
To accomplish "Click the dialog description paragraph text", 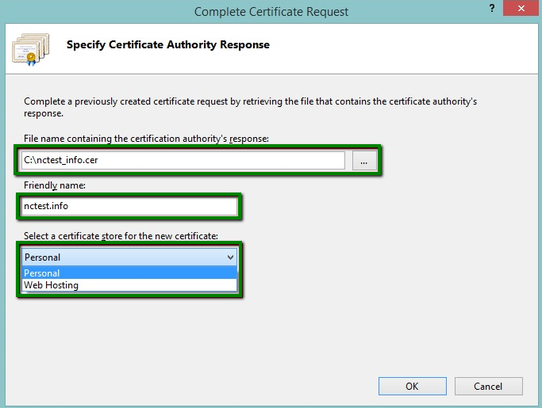I will pos(250,107).
